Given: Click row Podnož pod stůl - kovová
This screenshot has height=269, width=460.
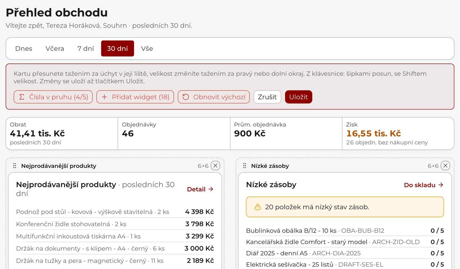Looking at the screenshot, I should [x=115, y=212].
